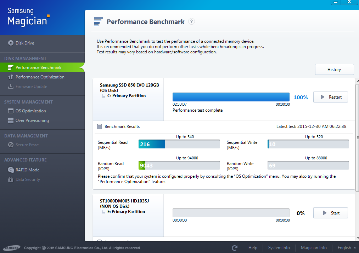Restart the 850 EVO benchmark

pyautogui.click(x=330, y=97)
